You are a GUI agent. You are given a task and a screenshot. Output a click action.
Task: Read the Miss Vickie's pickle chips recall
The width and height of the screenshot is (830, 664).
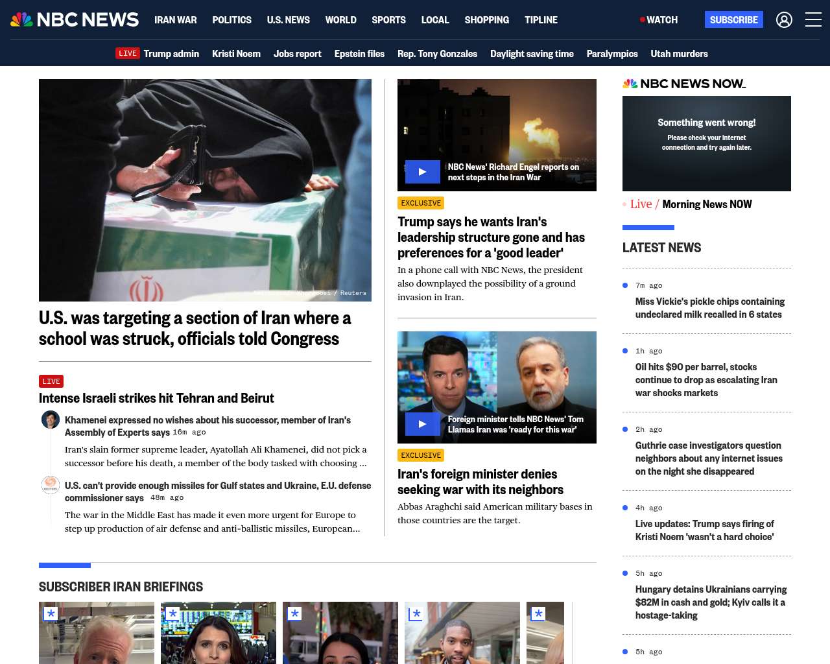click(x=710, y=308)
